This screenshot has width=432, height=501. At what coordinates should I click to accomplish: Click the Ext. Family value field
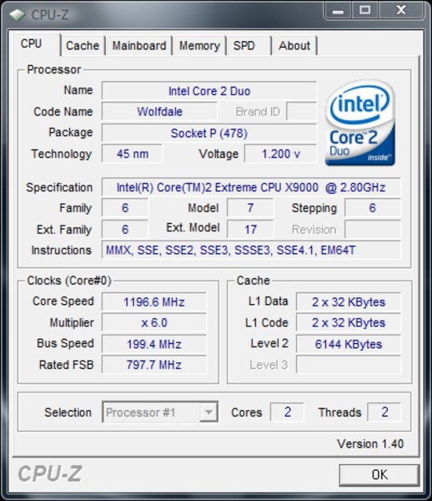(125, 229)
